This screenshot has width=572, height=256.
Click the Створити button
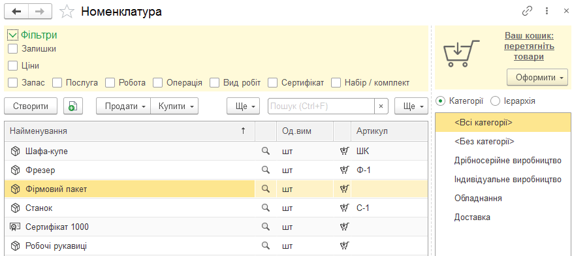point(31,106)
